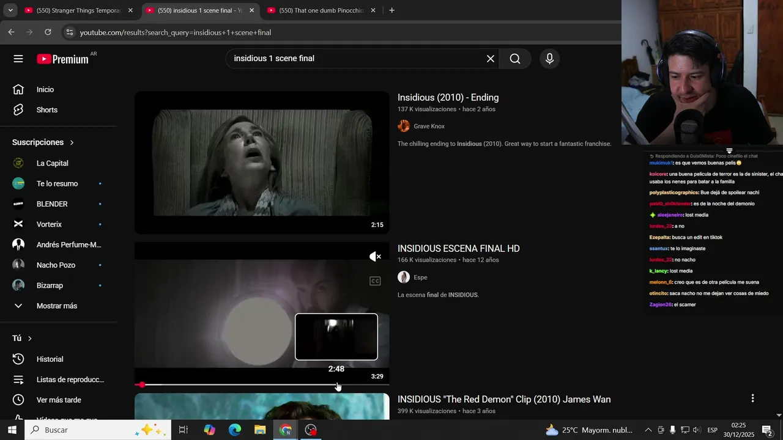Viewport: 783px width, 440px height.
Task: Visit Espe channel
Action: tap(420, 277)
